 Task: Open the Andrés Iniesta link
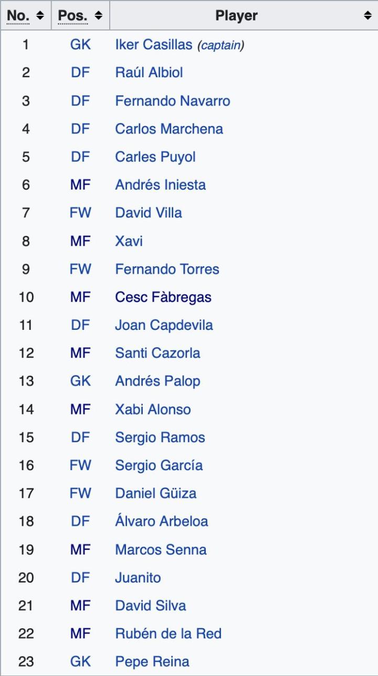point(160,185)
